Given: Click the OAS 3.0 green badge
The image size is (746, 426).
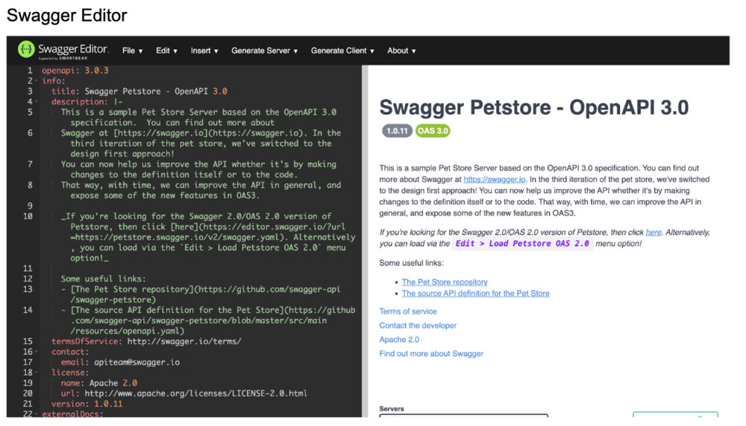Looking at the screenshot, I should (433, 131).
